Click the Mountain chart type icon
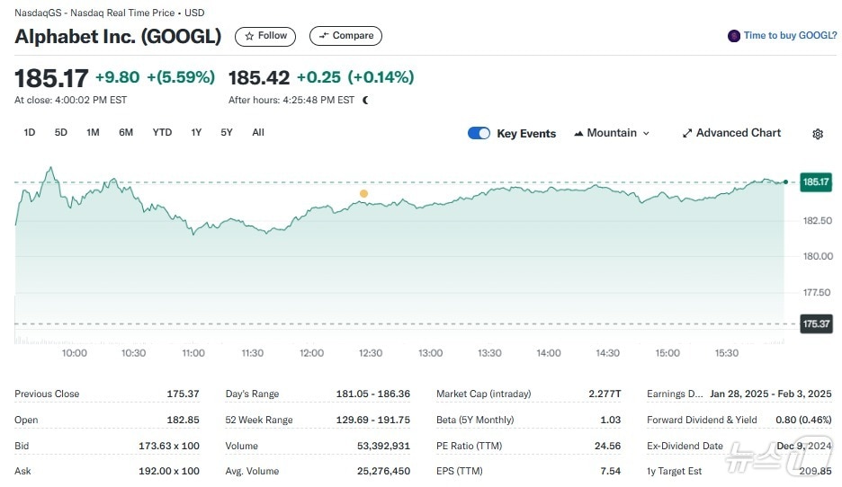 (x=578, y=133)
